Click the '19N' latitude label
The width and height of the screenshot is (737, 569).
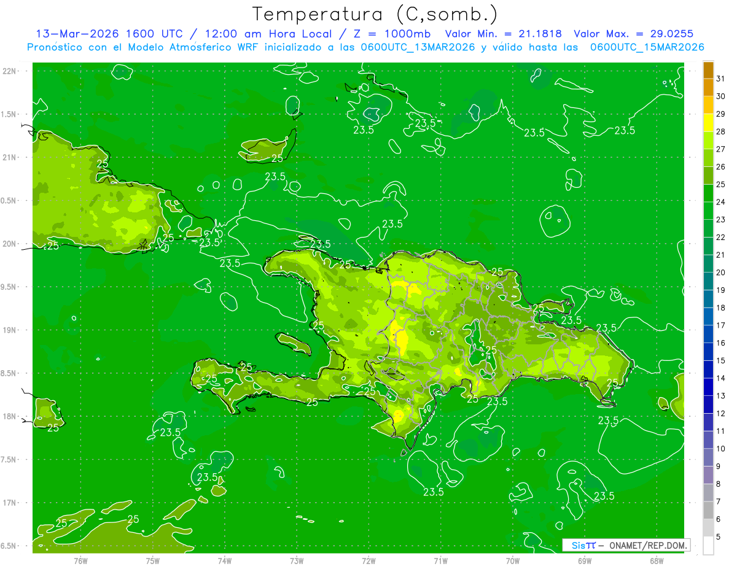(x=9, y=330)
